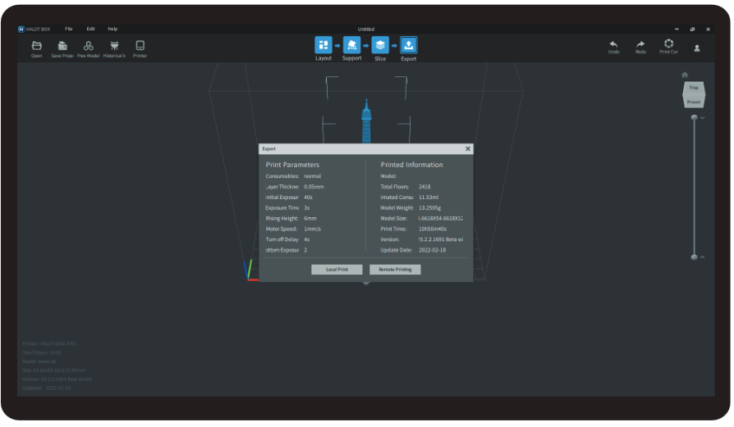The height and width of the screenshot is (427, 734).
Task: Open a file with the Open icon
Action: click(36, 46)
